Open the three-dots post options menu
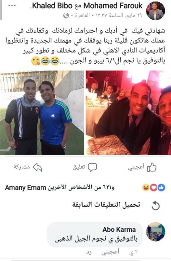Viewport: 171px width, 261px height. (12, 6)
